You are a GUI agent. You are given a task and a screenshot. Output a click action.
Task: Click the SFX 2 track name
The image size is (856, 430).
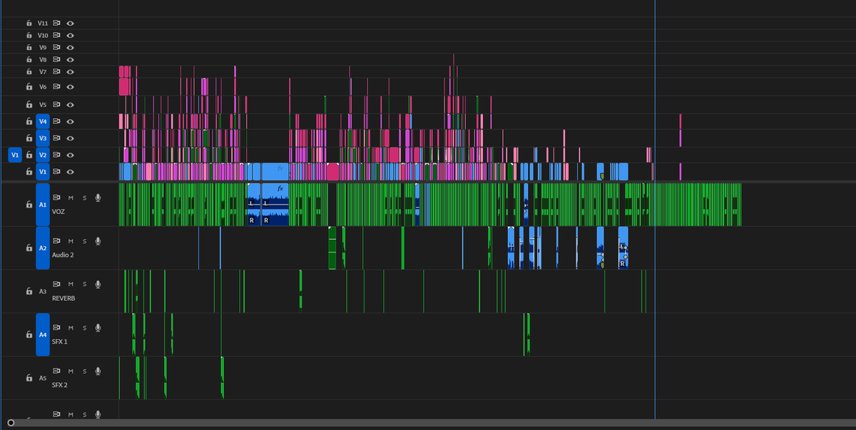(60, 385)
